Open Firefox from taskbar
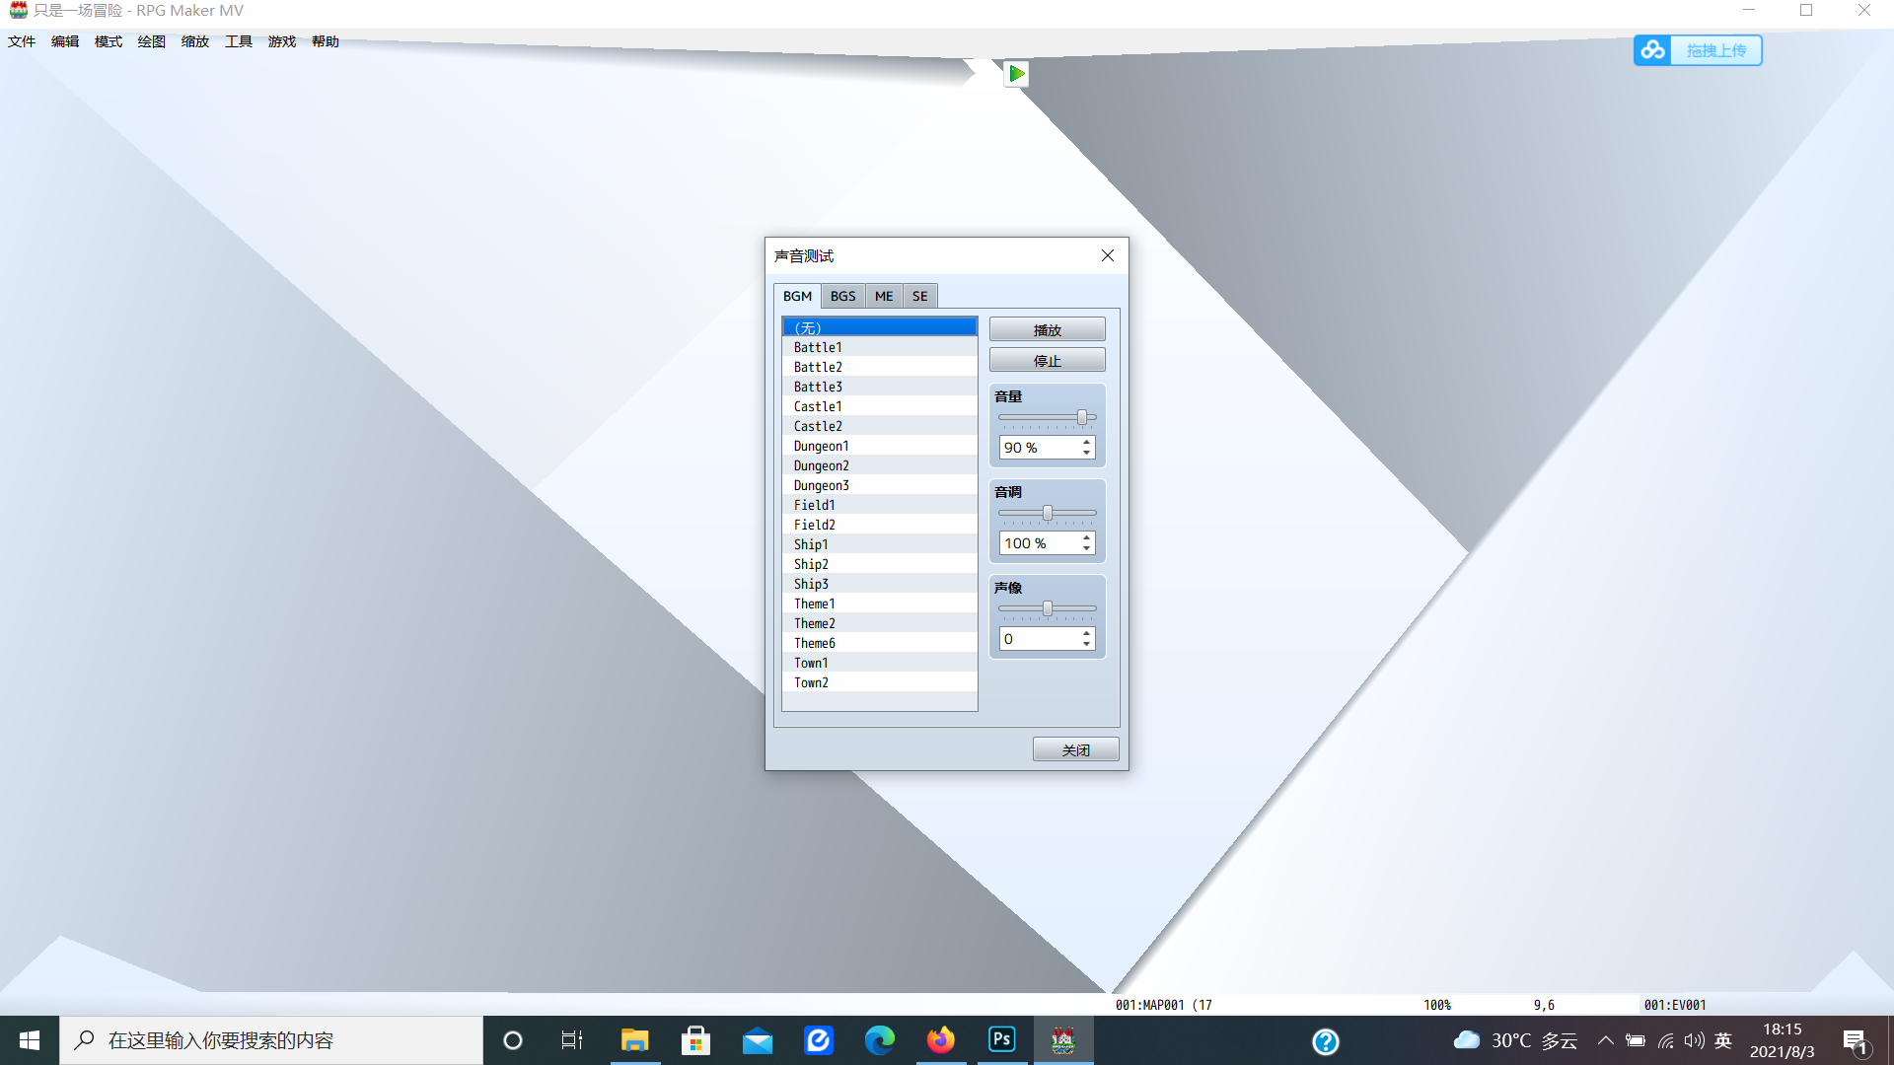 point(941,1040)
